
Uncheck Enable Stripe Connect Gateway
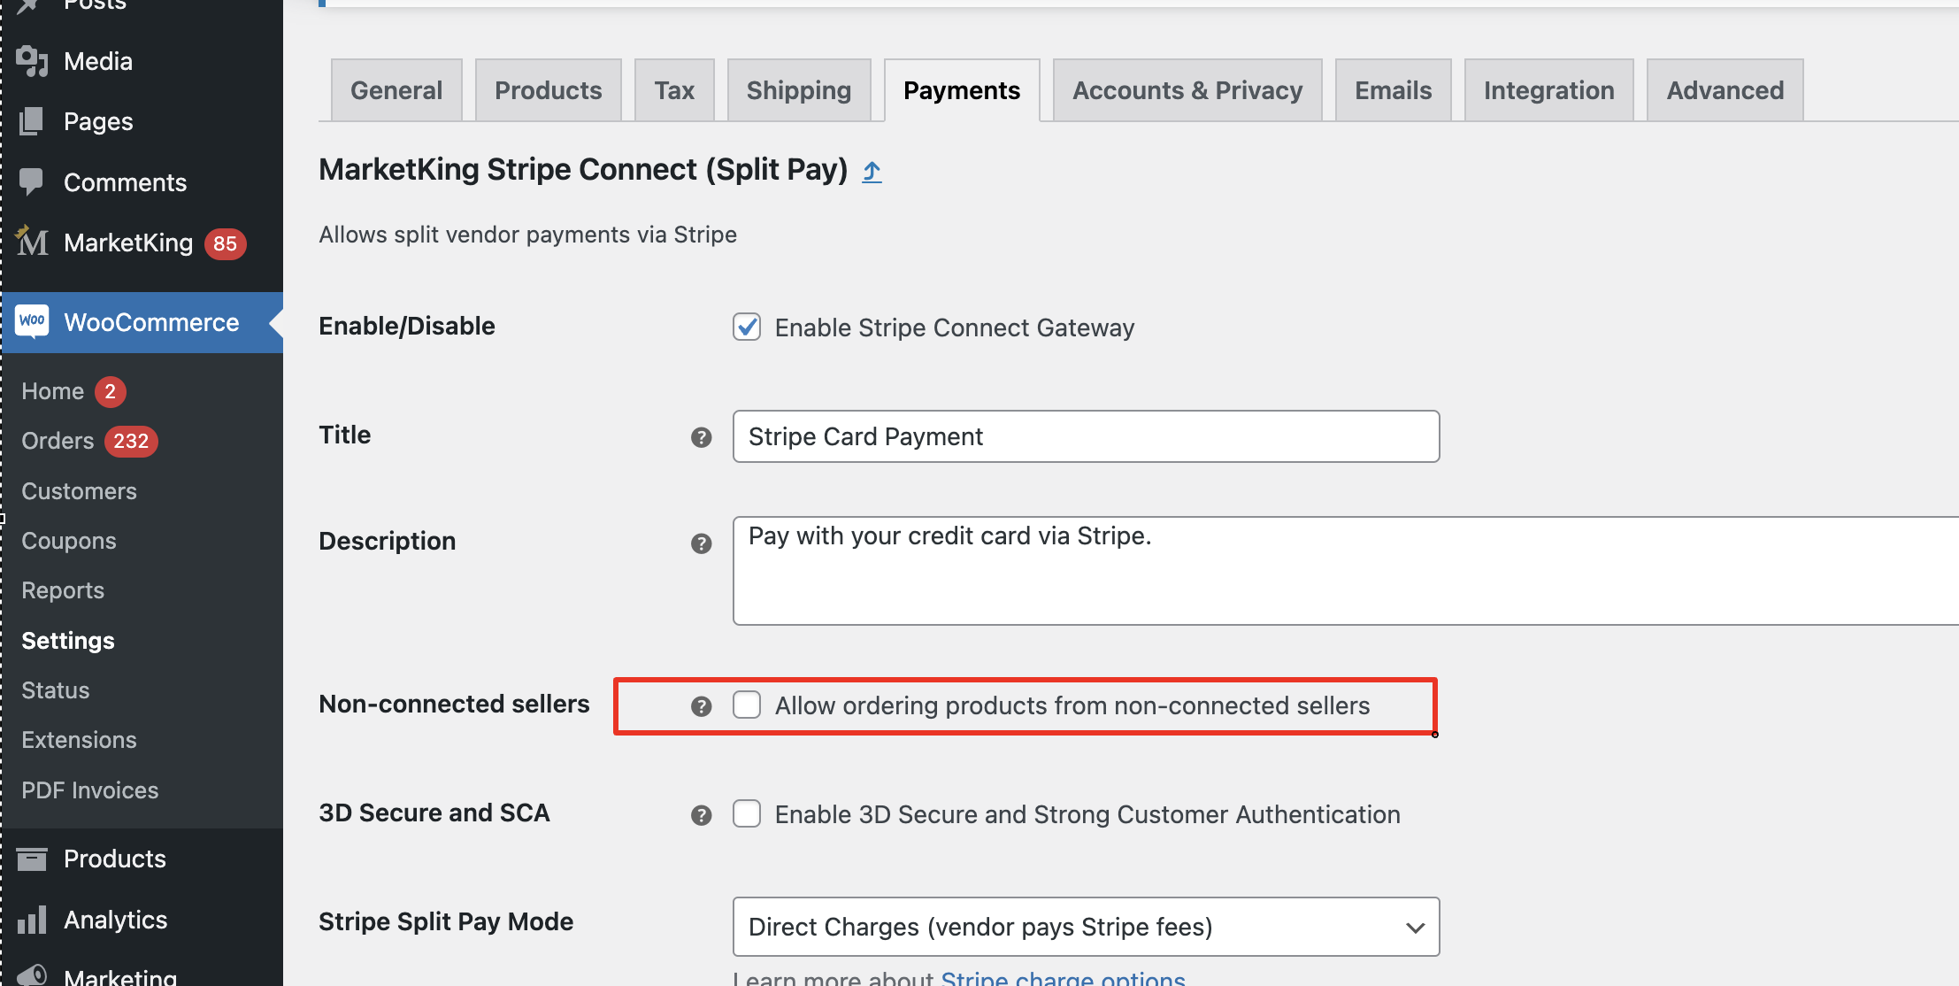point(747,327)
